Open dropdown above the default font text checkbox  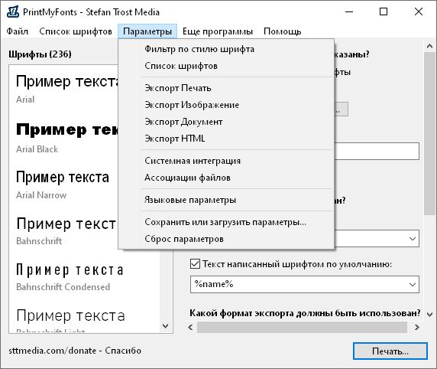tap(413, 239)
